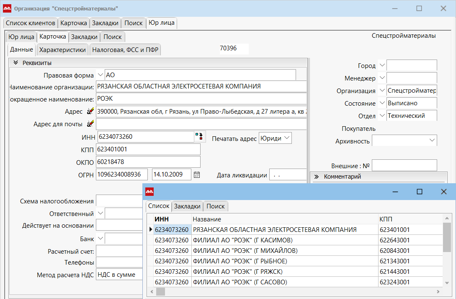456x299 pixels.
Task: Expand the Комментарий section
Action: click(x=317, y=177)
